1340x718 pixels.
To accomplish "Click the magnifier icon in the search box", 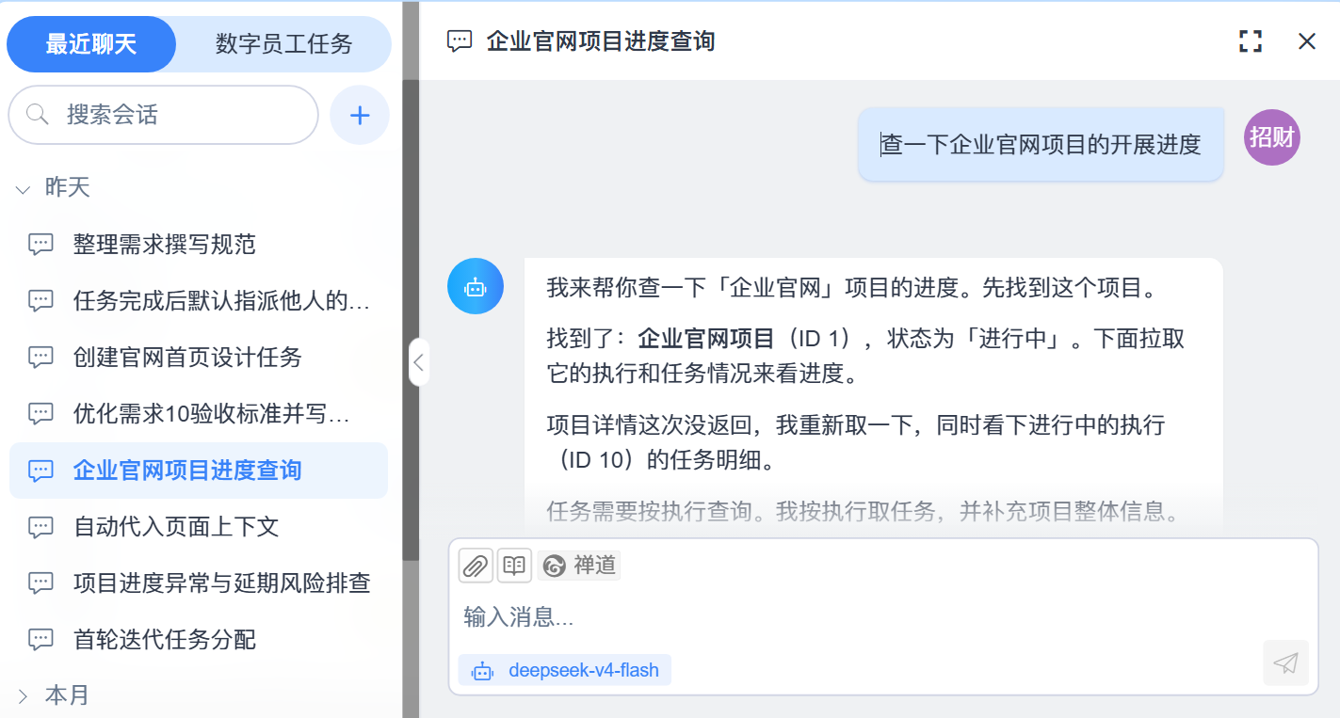I will click(38, 115).
